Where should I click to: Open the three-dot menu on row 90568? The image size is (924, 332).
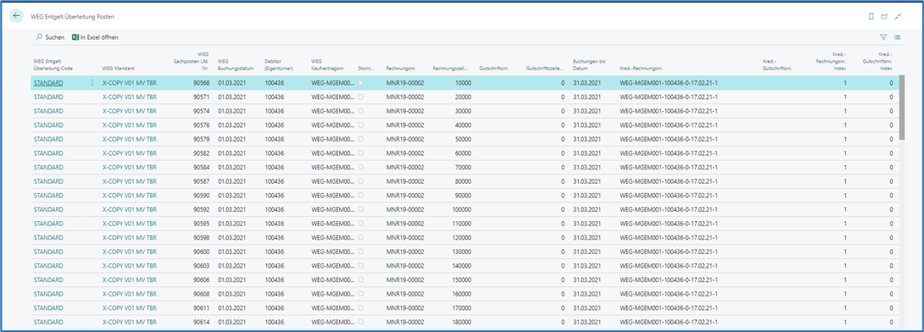(92, 83)
